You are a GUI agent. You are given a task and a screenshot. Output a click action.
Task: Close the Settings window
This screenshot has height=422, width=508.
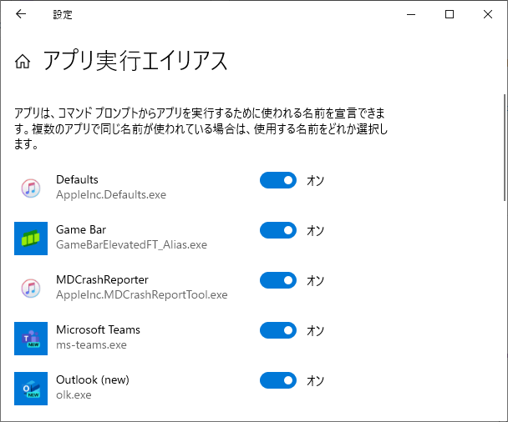click(x=488, y=14)
